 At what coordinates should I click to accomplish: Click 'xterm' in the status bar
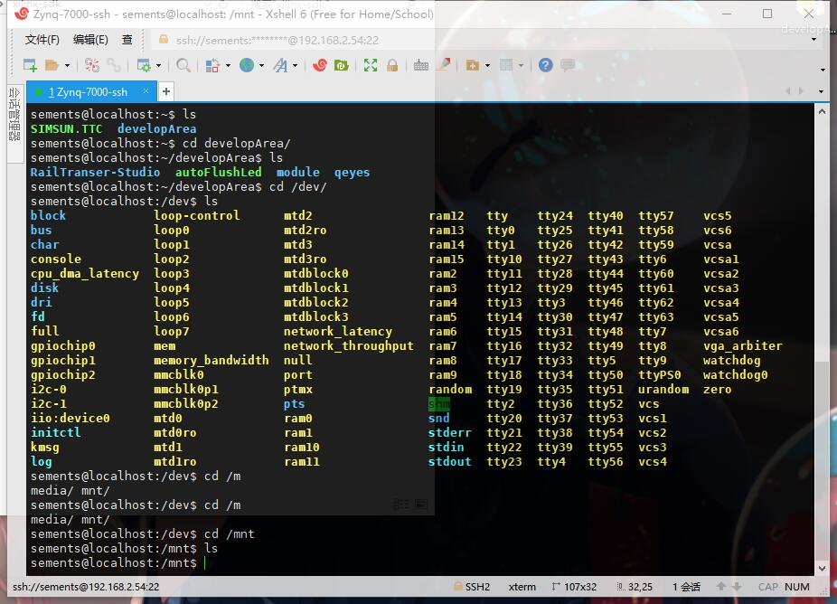pyautogui.click(x=522, y=587)
